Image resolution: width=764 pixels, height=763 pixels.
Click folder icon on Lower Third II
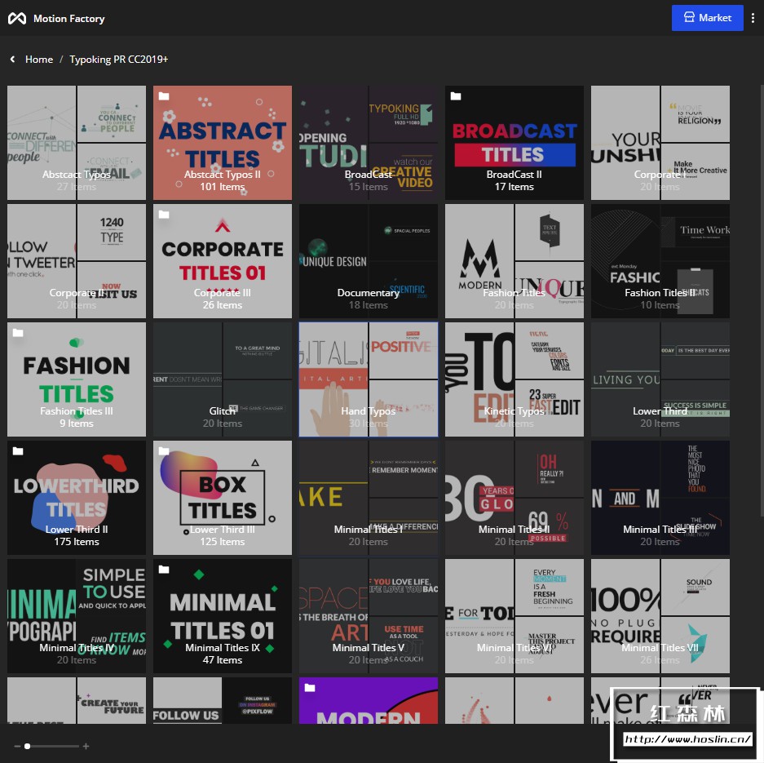(x=18, y=451)
